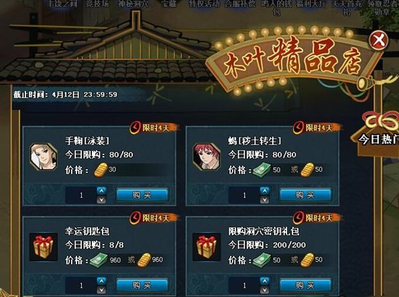Decrease quantity for 手鞠[泳装] with down arrow
Screen dimensions: 399x297
pos(101,200)
